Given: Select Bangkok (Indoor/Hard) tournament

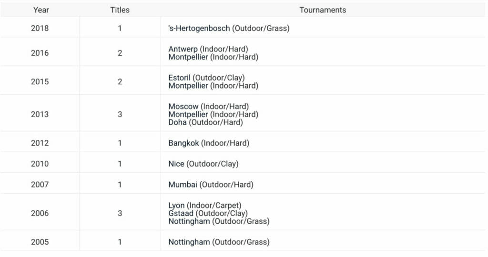Looking at the screenshot, I should 209,143.
